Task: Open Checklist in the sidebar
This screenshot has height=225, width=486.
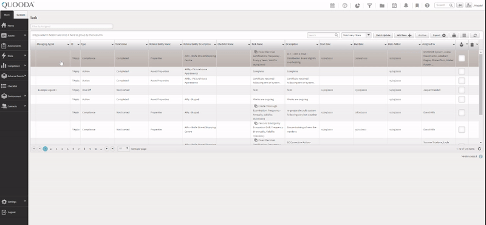Action: click(14, 86)
